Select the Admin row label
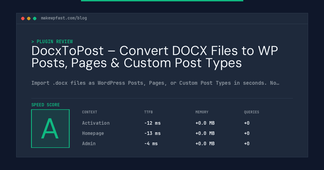Screen dimensions: 324x170 point(89,144)
